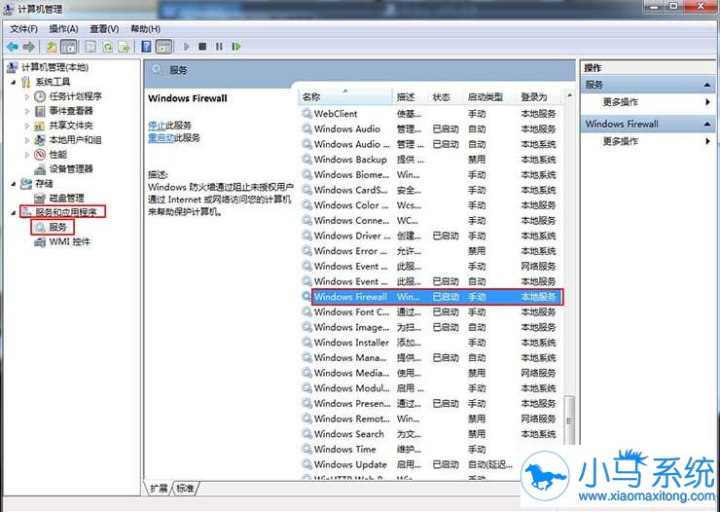Collapse the 系统工具 tree node
This screenshot has width=720, height=512.
click(14, 82)
